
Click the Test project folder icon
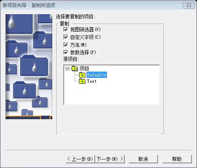[82, 81]
